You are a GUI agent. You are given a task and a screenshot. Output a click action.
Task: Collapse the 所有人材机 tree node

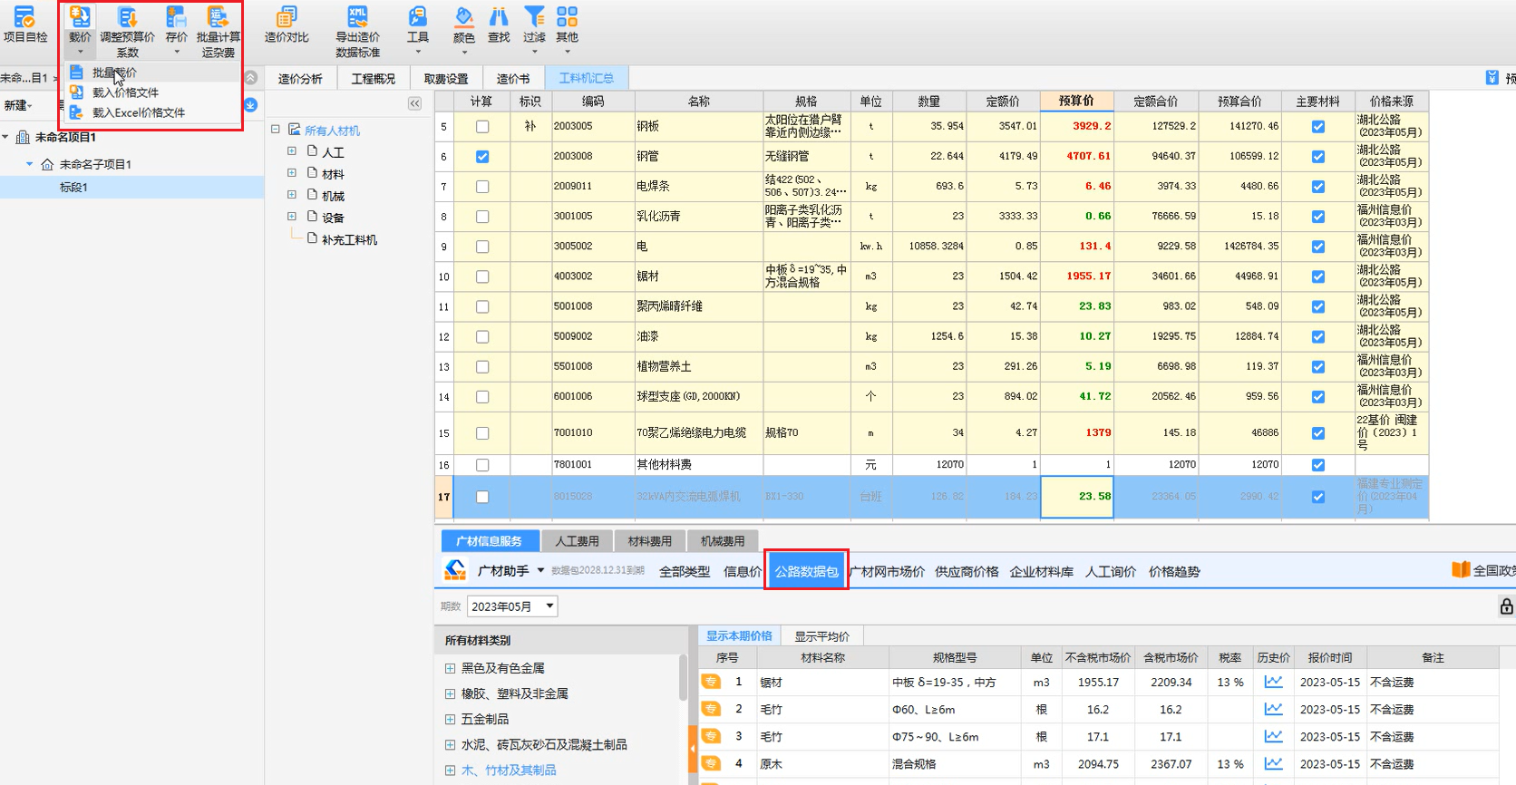click(276, 130)
